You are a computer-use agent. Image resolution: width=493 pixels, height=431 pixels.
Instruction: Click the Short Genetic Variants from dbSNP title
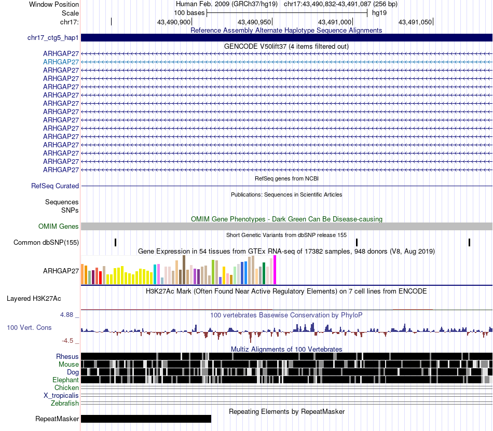[286, 235]
